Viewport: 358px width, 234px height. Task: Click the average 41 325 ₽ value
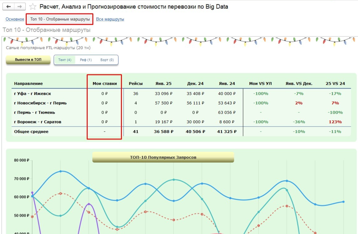click(227, 132)
